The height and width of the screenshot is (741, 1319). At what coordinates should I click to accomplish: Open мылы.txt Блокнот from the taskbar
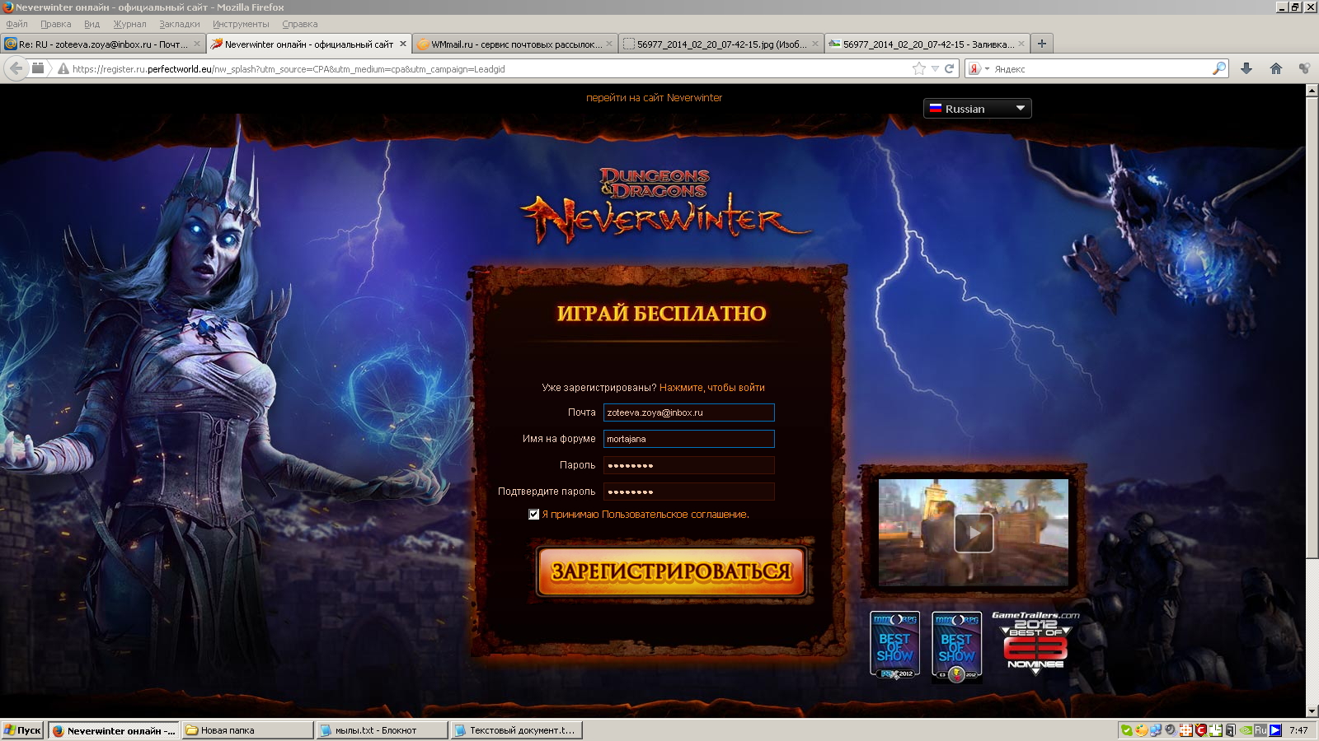point(382,730)
